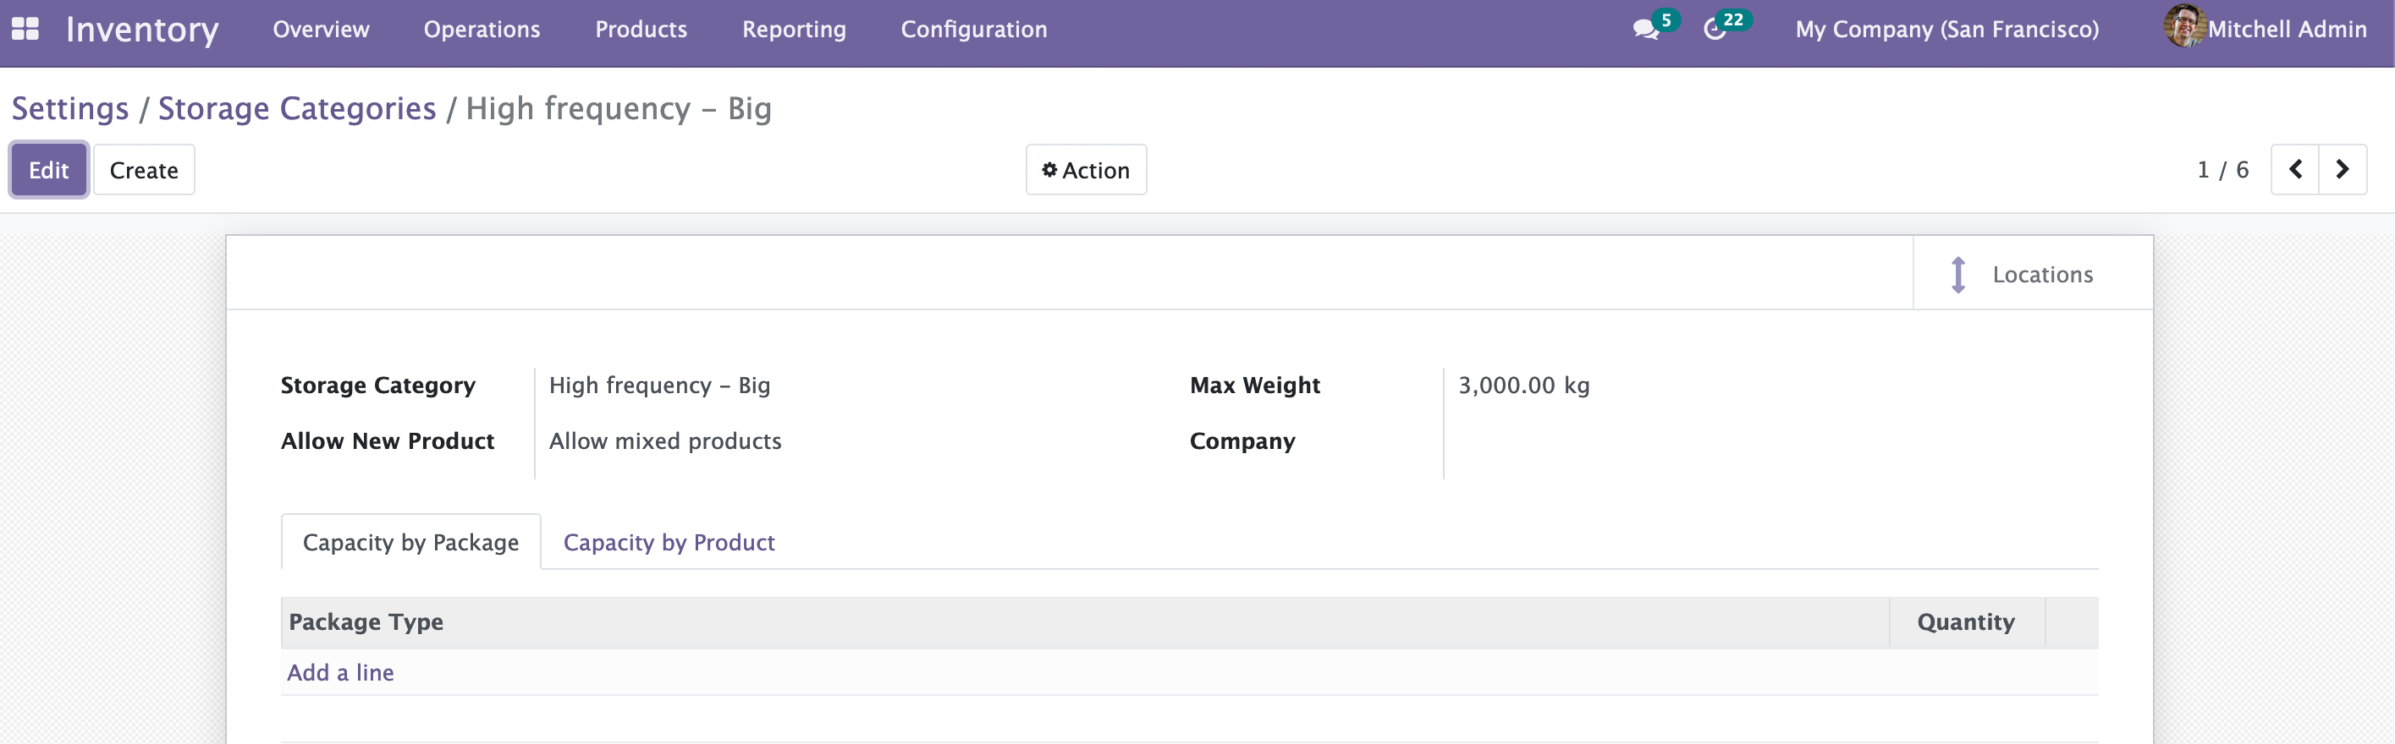Click the Inventory app title
The width and height of the screenshot is (2395, 744).
click(142, 30)
